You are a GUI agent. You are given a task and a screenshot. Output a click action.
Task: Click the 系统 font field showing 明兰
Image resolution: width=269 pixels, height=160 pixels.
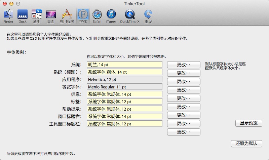point(124,65)
